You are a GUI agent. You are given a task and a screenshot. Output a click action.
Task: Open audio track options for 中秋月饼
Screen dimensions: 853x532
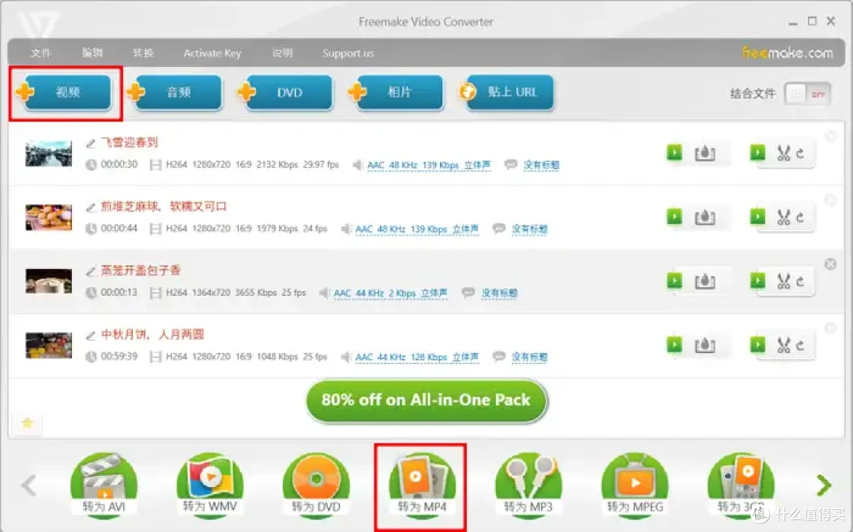(417, 357)
